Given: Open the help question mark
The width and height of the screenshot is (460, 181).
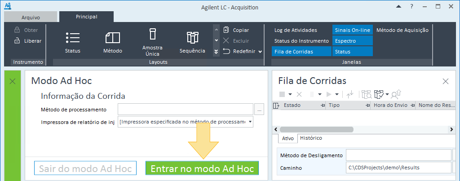Looking at the screenshot, I should coord(412,6).
